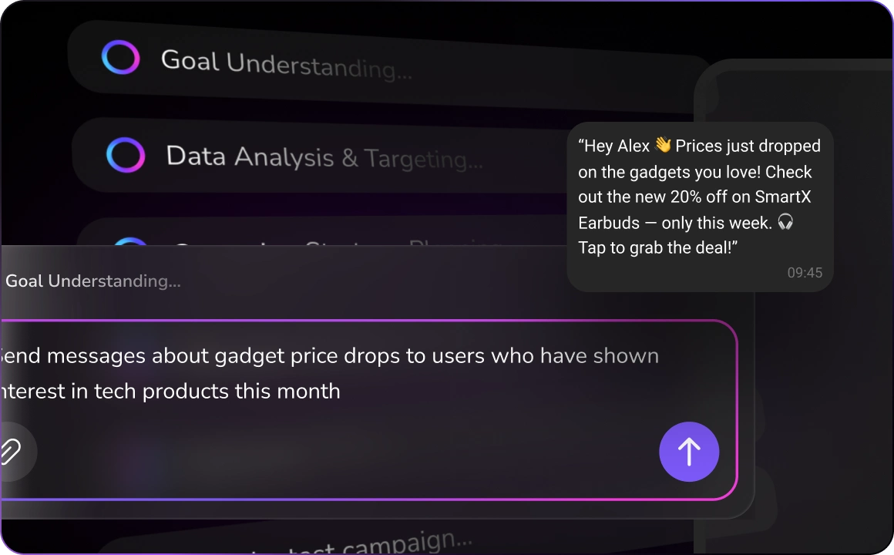Click the purple send arrow icon
The width and height of the screenshot is (894, 555).
click(x=688, y=452)
